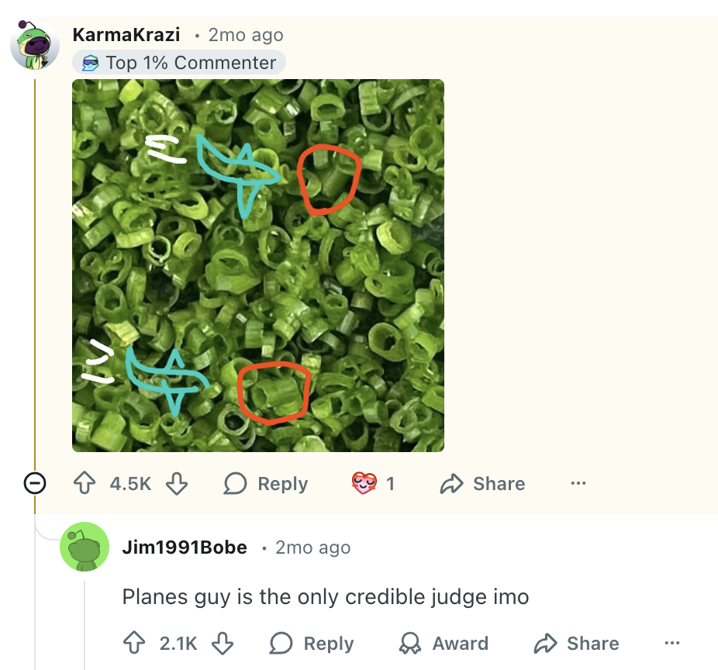Click the Top 1% Commenter badge
The image size is (718, 670).
[x=179, y=63]
